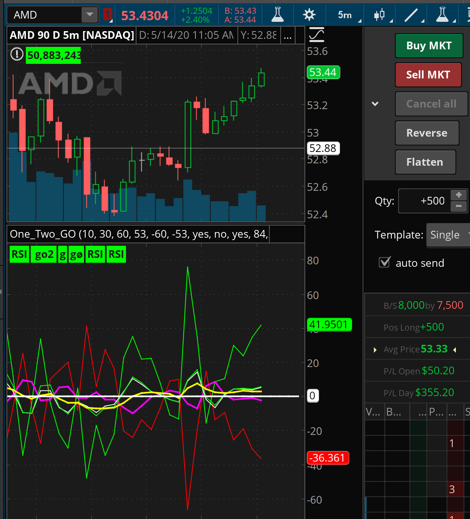Click the alert exclamation icon near volume
Screen dimensions: 470x519
coord(17,54)
